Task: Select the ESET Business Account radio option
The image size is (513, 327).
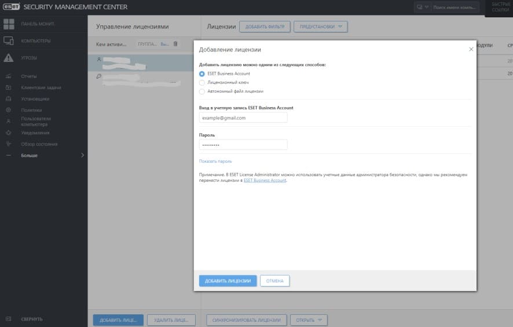Action: 202,74
